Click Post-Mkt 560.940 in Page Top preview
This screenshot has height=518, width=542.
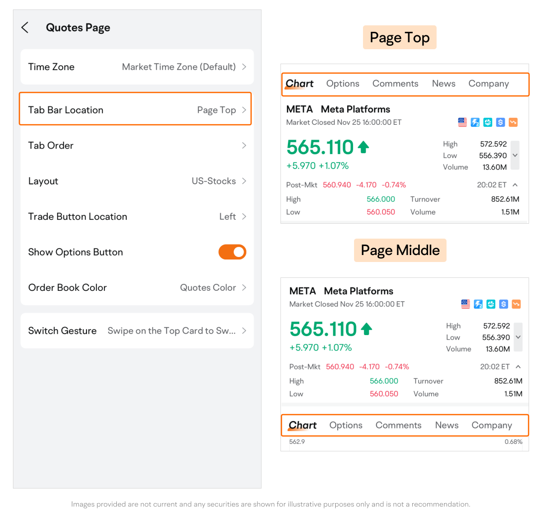[318, 185]
